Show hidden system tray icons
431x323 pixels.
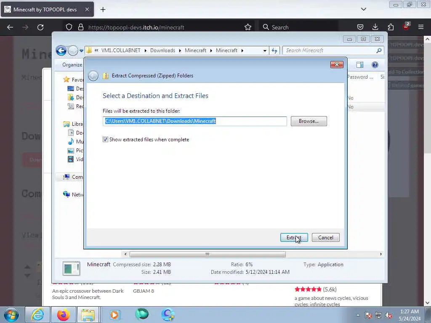tap(358, 315)
